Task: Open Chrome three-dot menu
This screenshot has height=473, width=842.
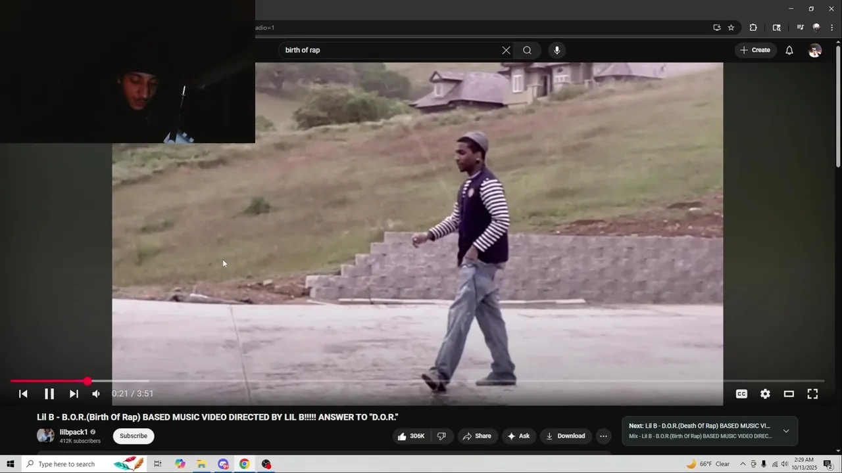Action: [832, 28]
